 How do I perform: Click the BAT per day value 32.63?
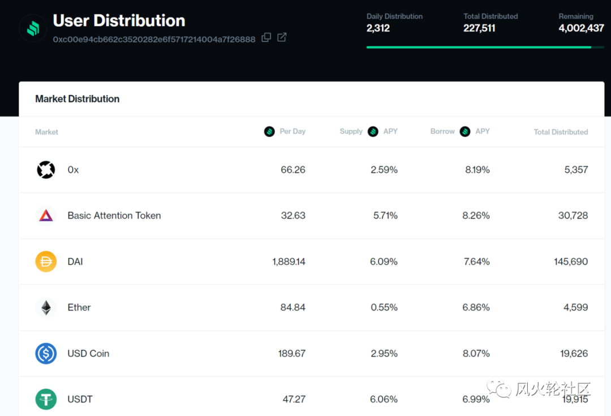tap(293, 215)
